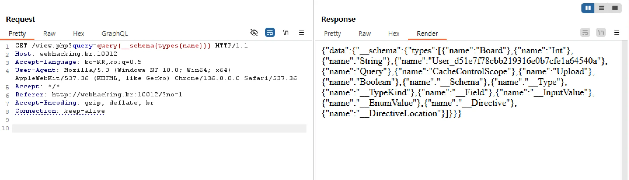Click the Response panel vertical scrollbar

(625, 110)
